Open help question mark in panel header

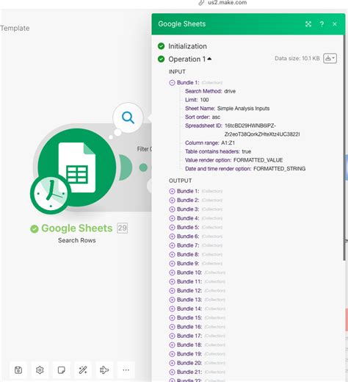pos(322,24)
